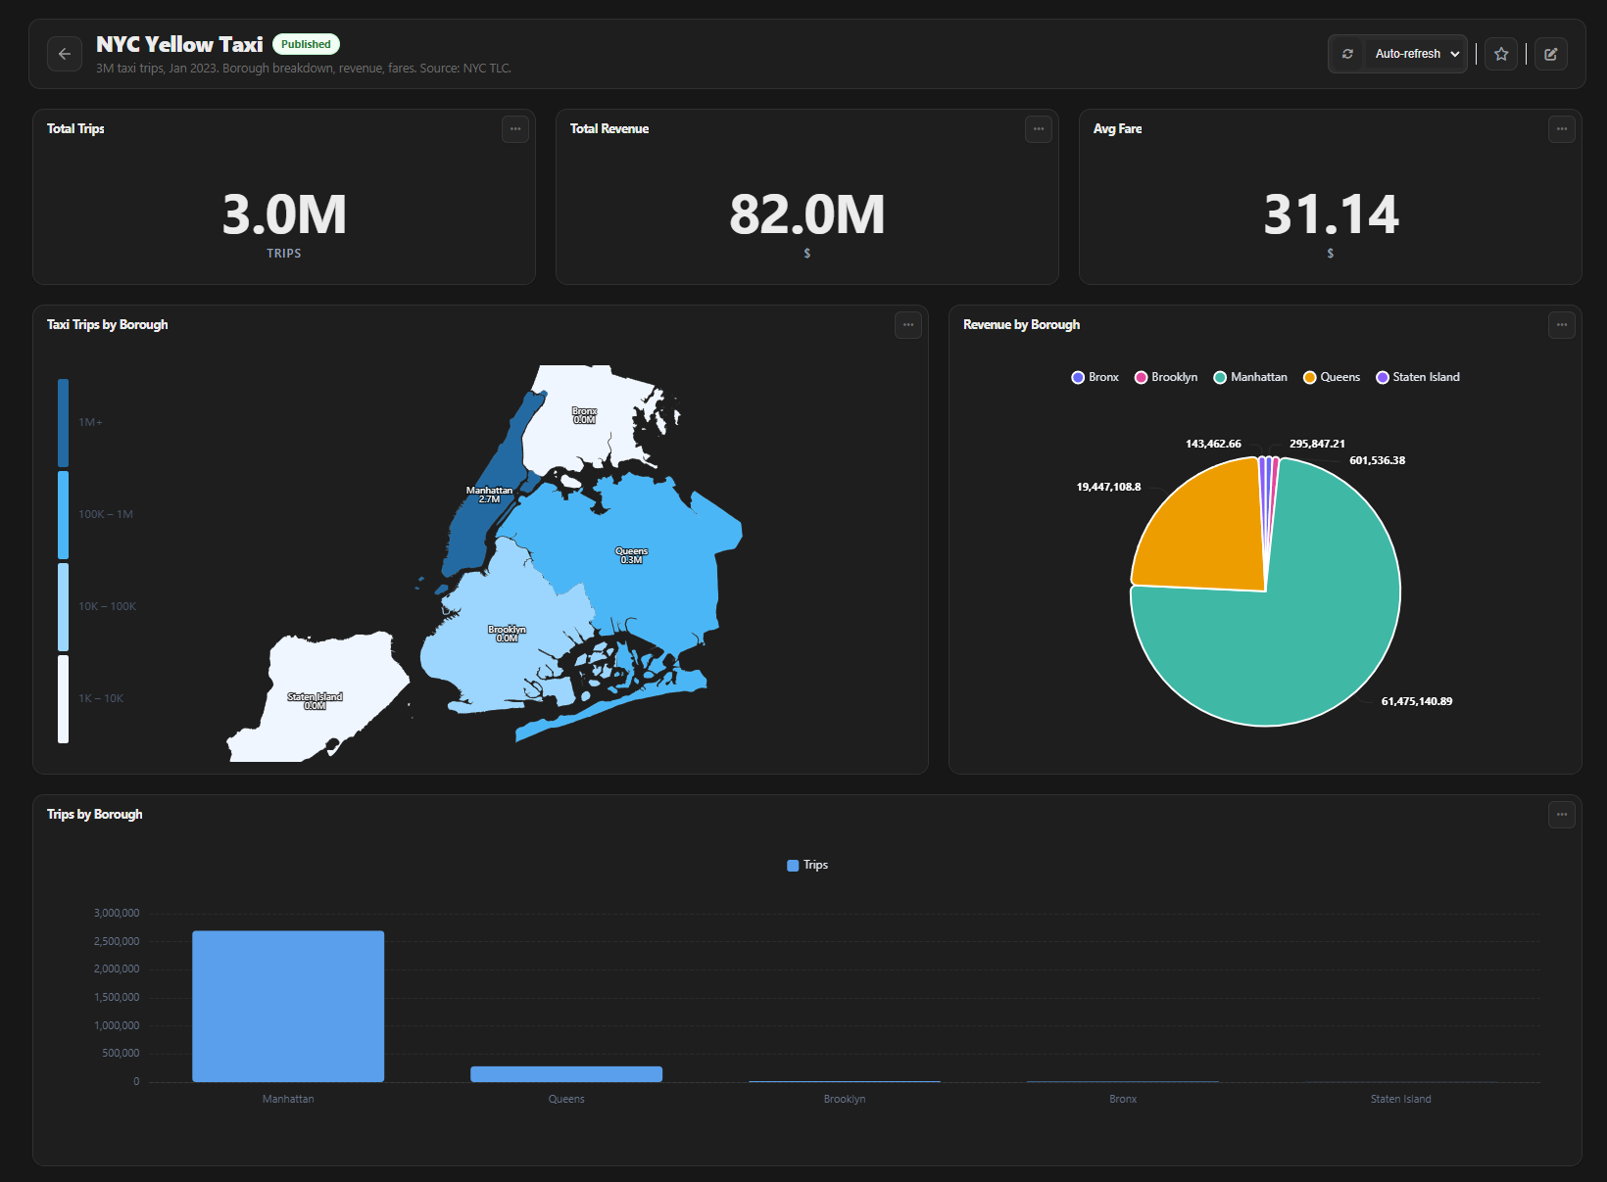Click the Manhattan bar in Trips chart

[x=288, y=1007]
